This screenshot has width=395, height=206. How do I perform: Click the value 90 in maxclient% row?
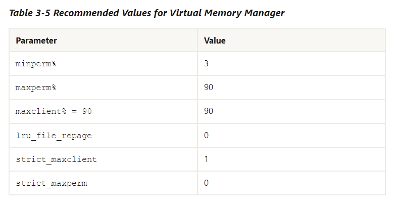click(209, 111)
